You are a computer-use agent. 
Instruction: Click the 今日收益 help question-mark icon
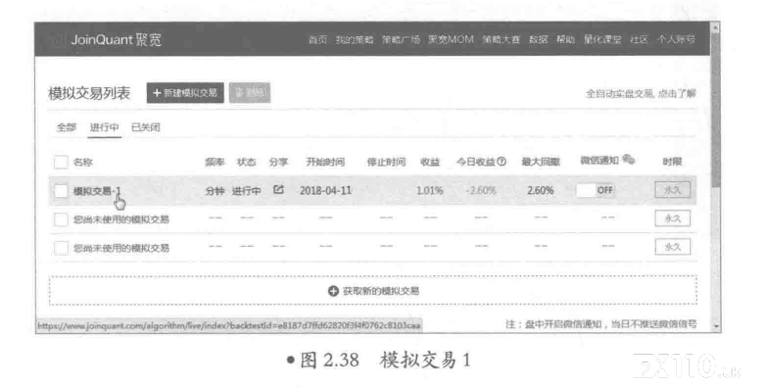point(502,162)
